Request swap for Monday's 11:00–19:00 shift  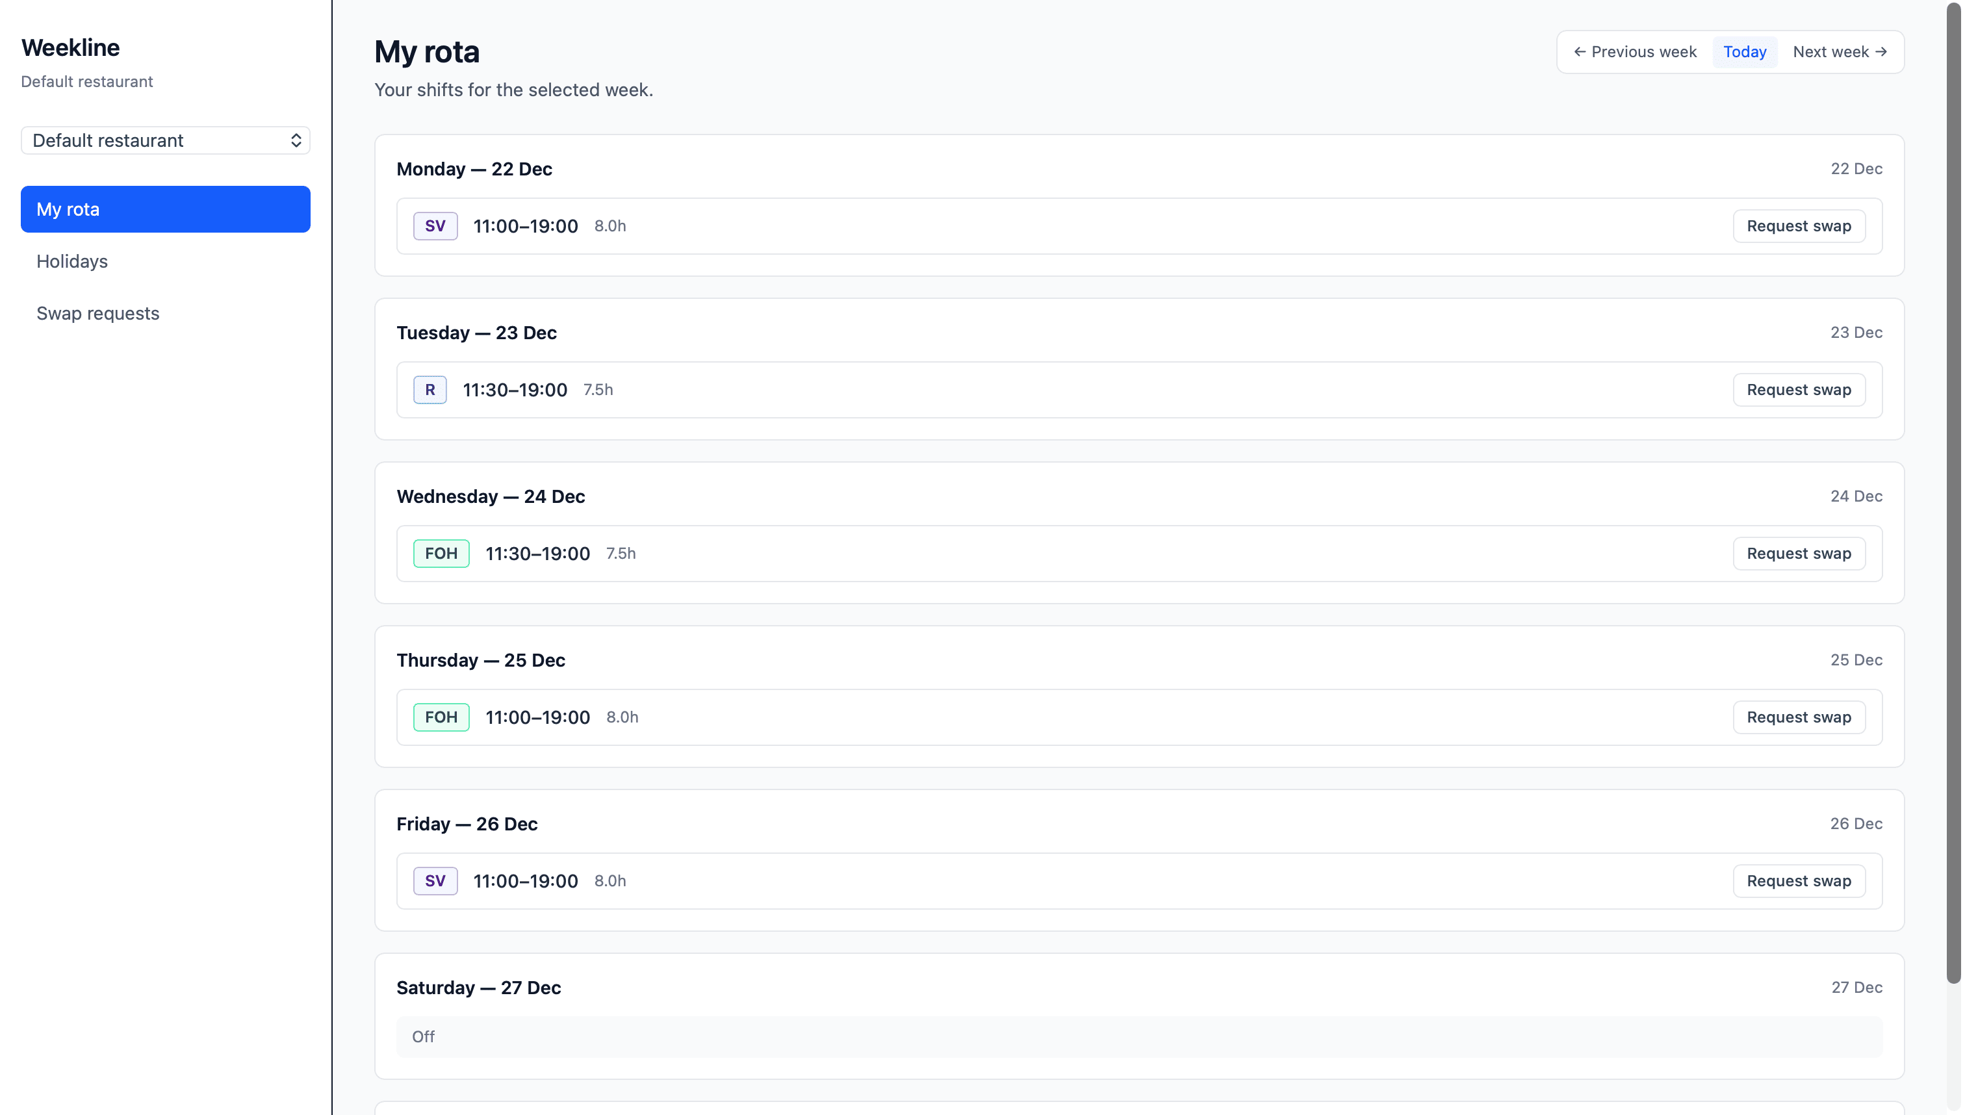1799,225
